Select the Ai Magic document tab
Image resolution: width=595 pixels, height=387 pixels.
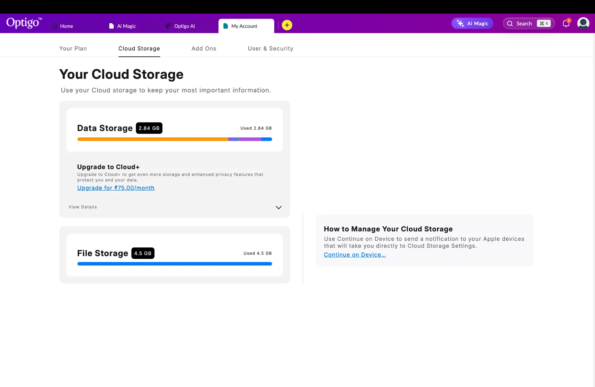coord(123,26)
